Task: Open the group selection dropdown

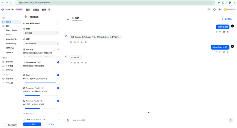Action: pos(41,33)
